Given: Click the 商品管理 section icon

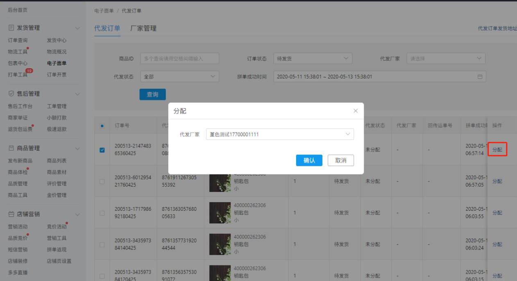Looking at the screenshot, I should (11, 148).
